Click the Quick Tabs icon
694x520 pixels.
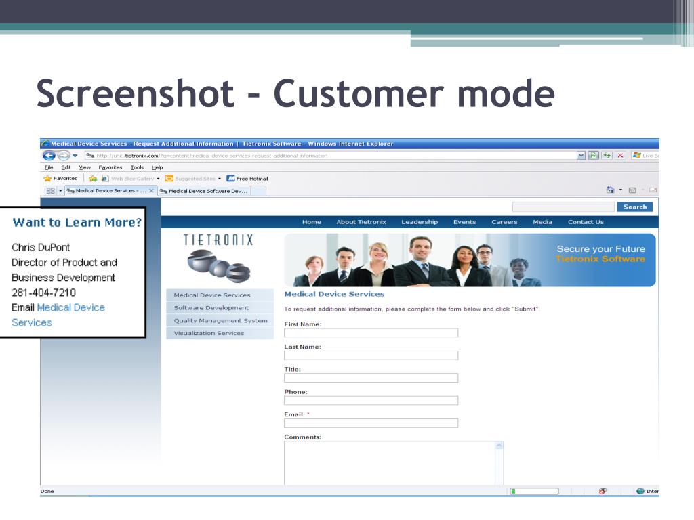point(50,190)
